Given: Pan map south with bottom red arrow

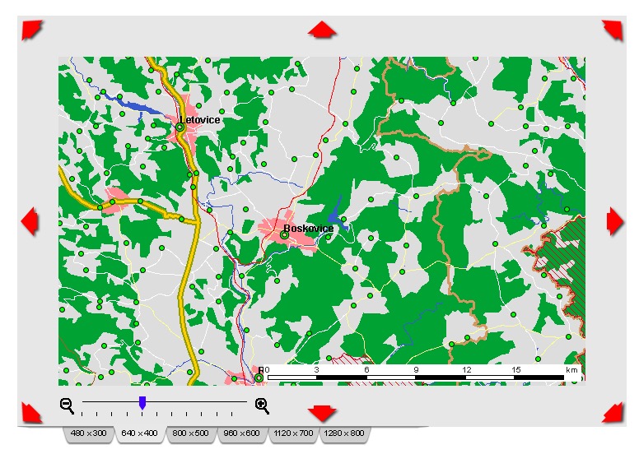Looking at the screenshot, I should click(322, 413).
